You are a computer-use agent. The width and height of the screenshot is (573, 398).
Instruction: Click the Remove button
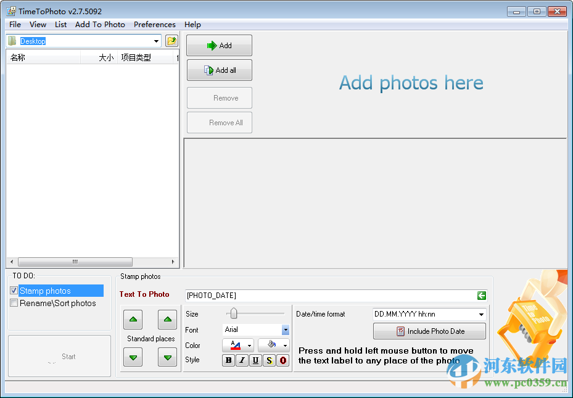coord(219,98)
